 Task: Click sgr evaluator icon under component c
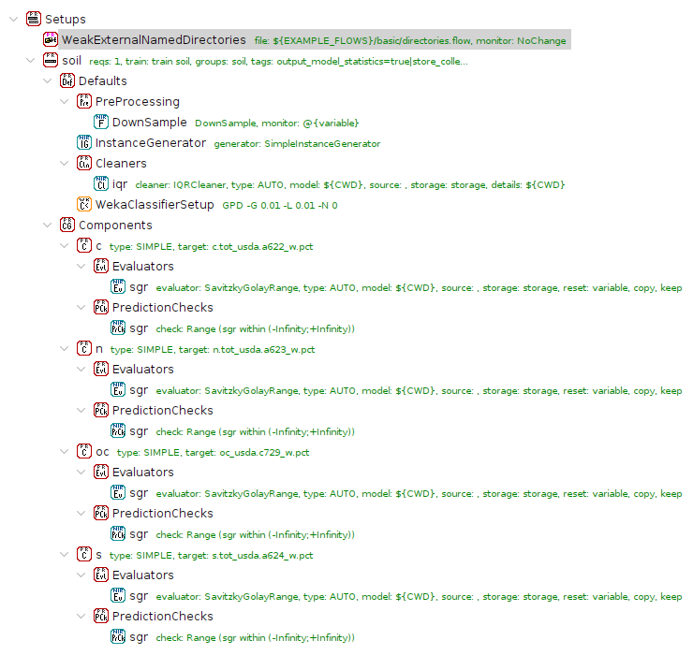(x=118, y=286)
